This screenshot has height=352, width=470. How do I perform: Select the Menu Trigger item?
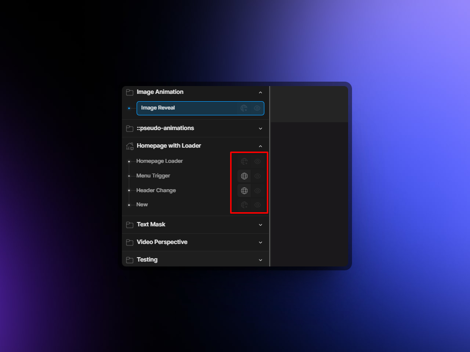click(153, 176)
